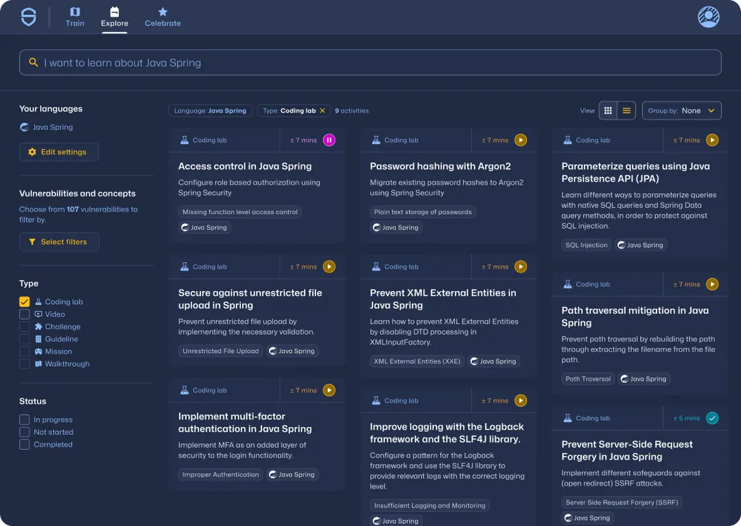Click Java Spring tag on Path traversal card
Viewport: 741px width, 526px height.
click(x=644, y=379)
